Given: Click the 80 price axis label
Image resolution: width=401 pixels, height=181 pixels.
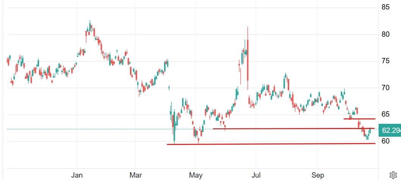Looking at the screenshot, I should 386,34.
